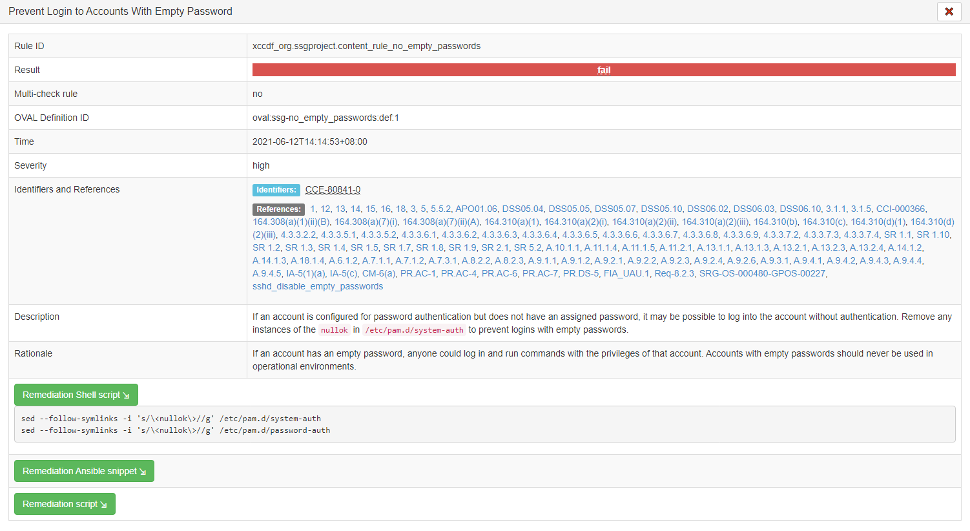The width and height of the screenshot is (970, 531).
Task: Open the sshd_disable_empty_passwords reference
Action: (x=318, y=286)
